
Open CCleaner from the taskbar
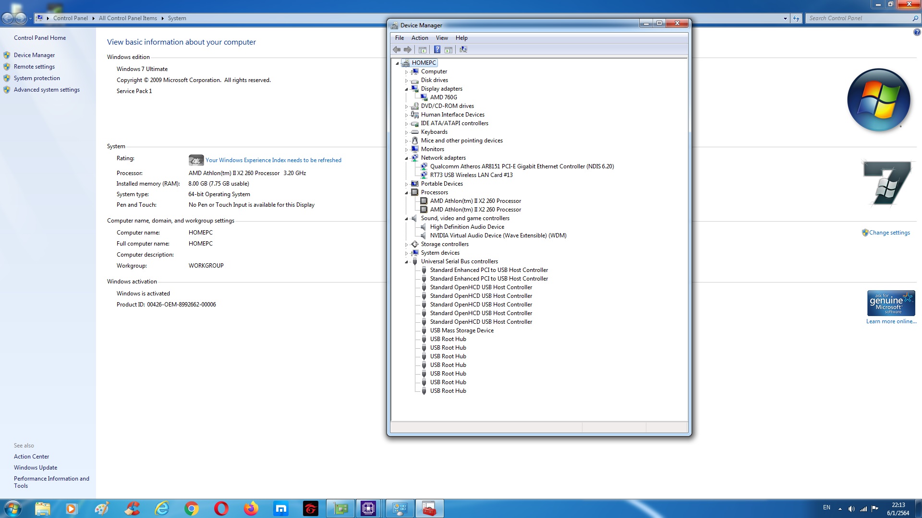[x=132, y=508]
